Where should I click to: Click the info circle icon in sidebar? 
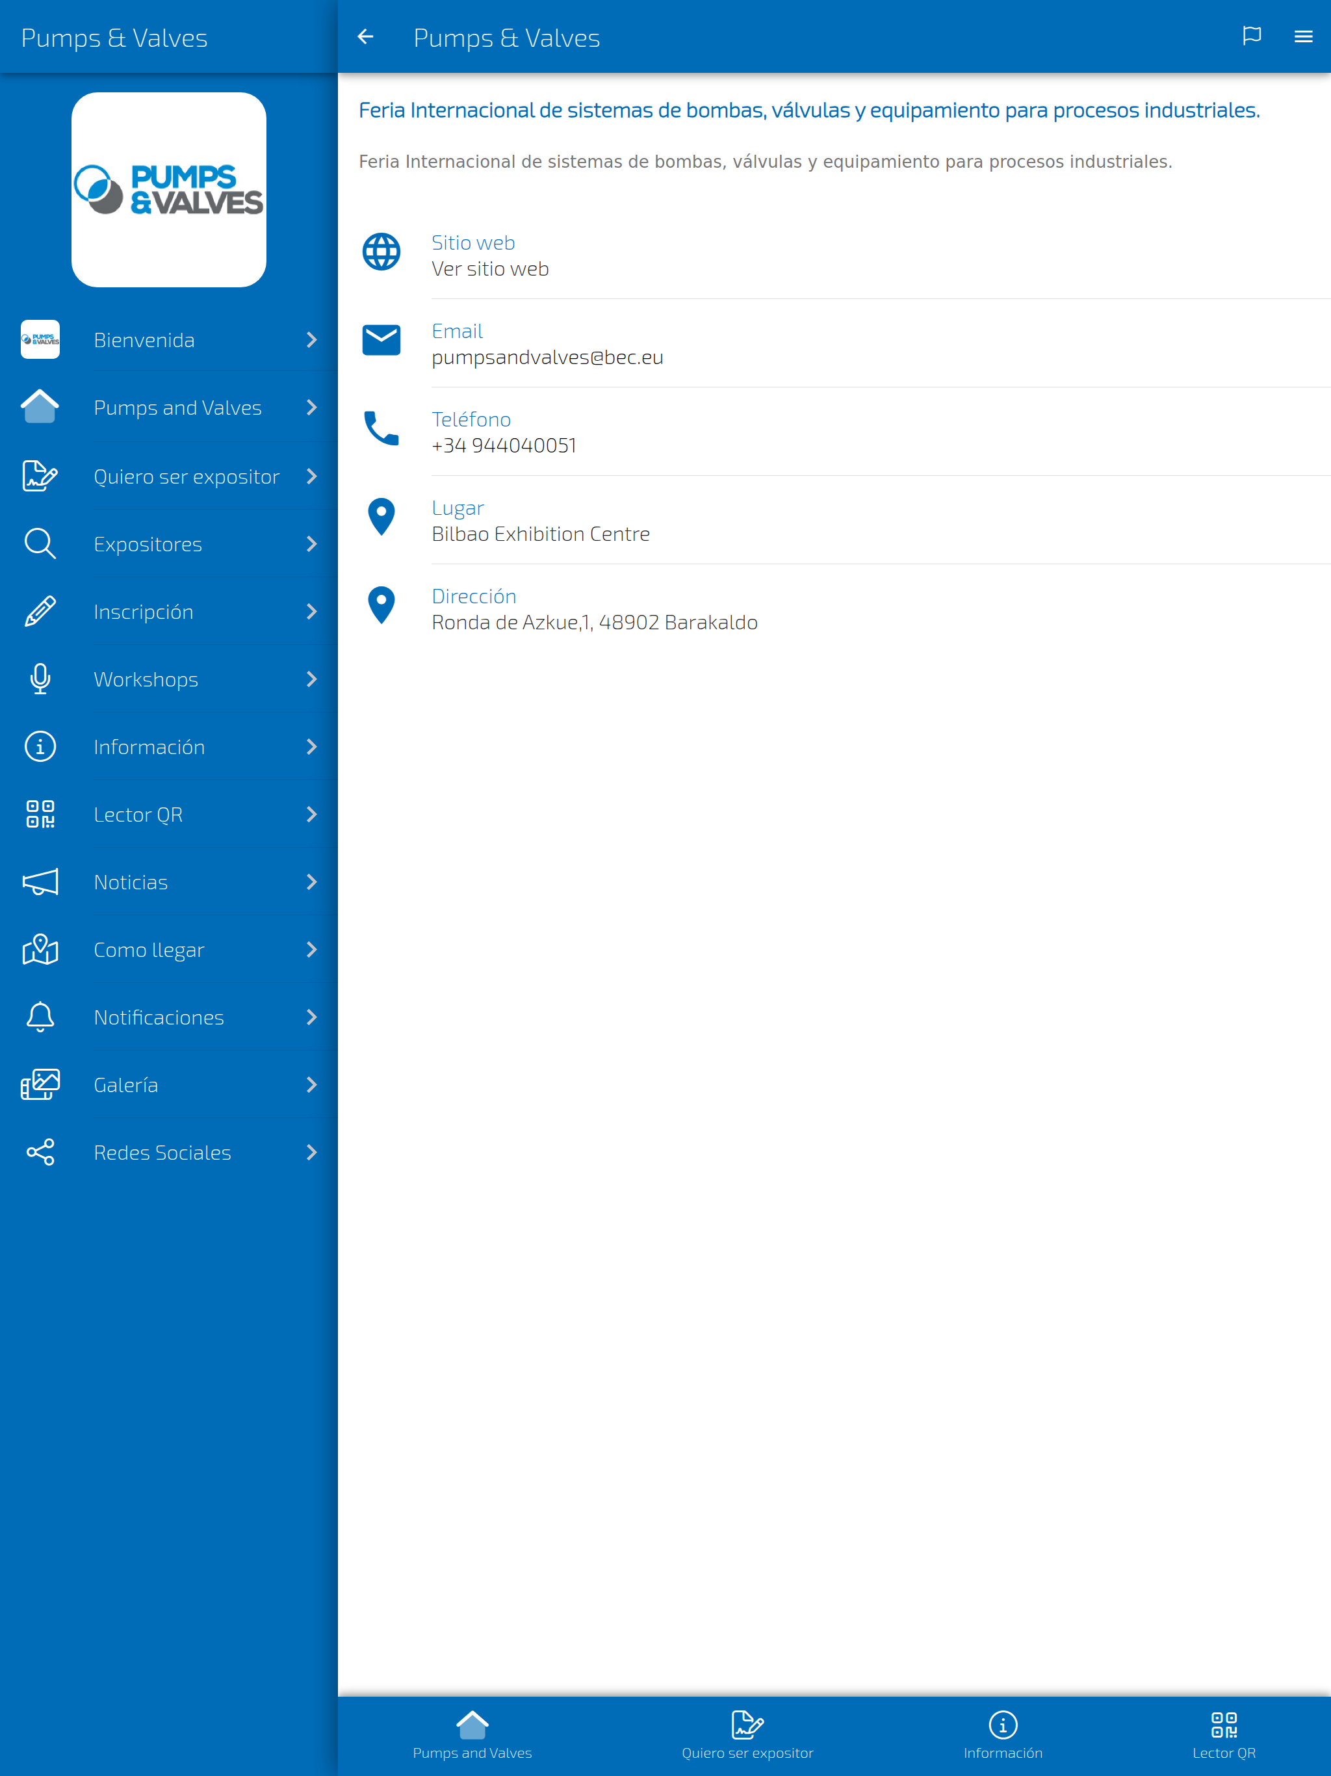click(x=40, y=747)
